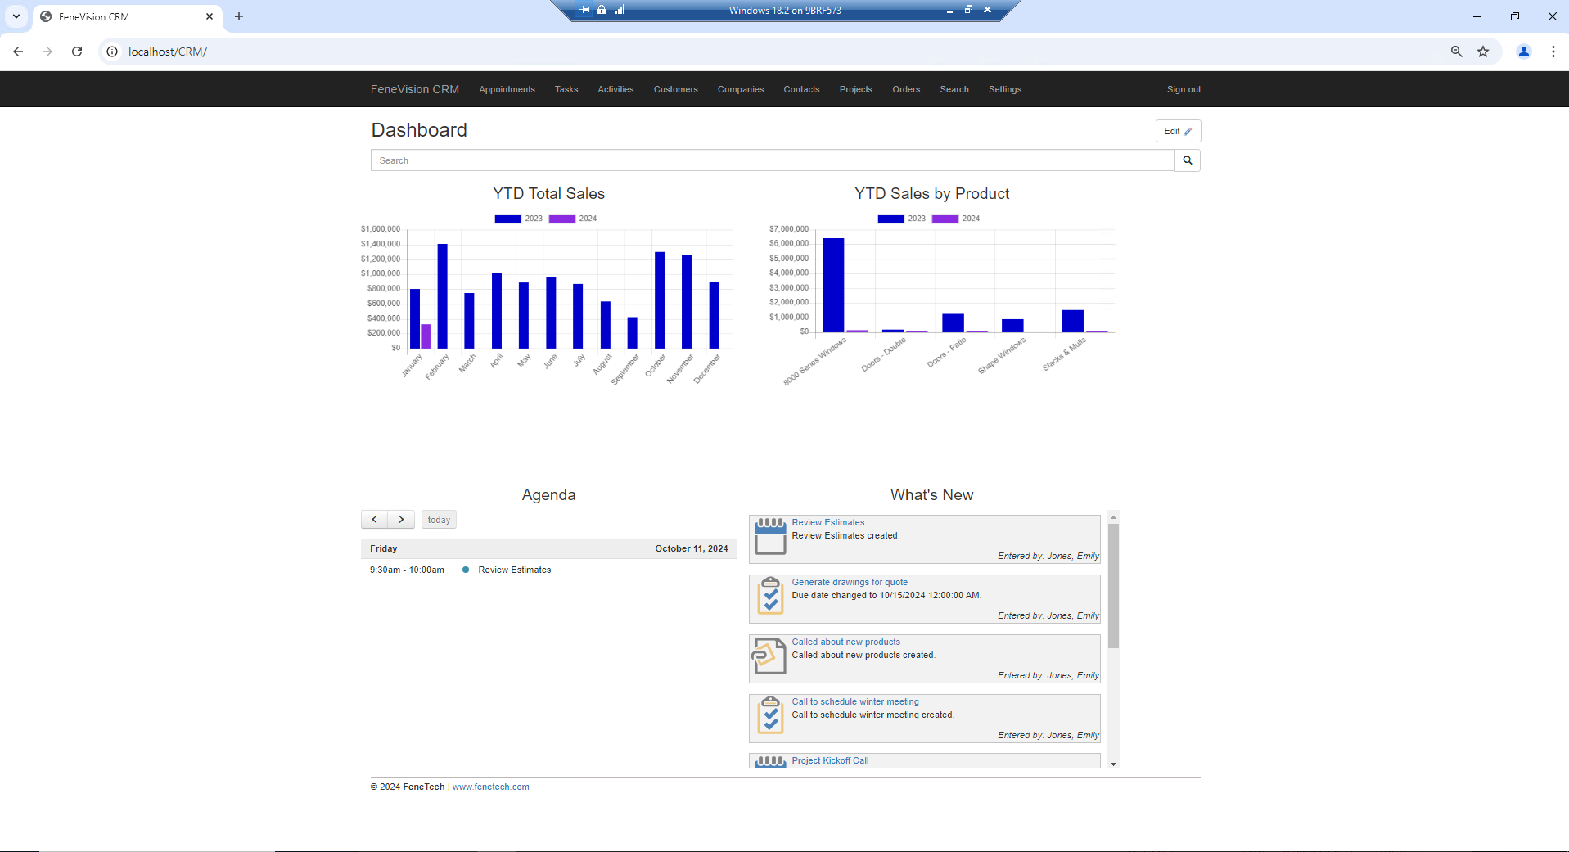The width and height of the screenshot is (1569, 852).
Task: Click the clipboard icon for Generate drawings for quote
Action: pos(769,597)
